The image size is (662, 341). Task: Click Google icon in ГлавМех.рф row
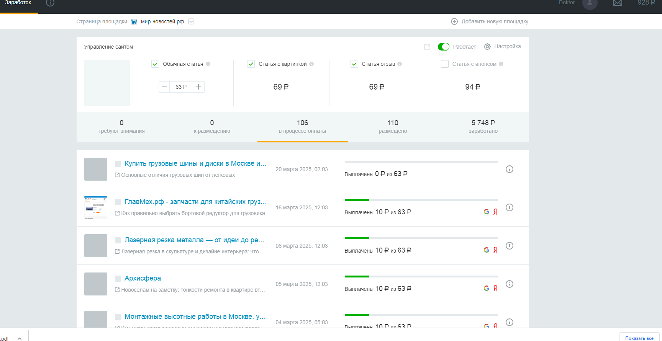coord(487,212)
